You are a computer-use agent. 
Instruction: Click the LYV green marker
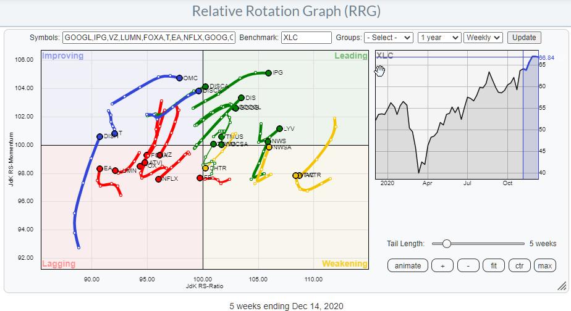pos(279,129)
